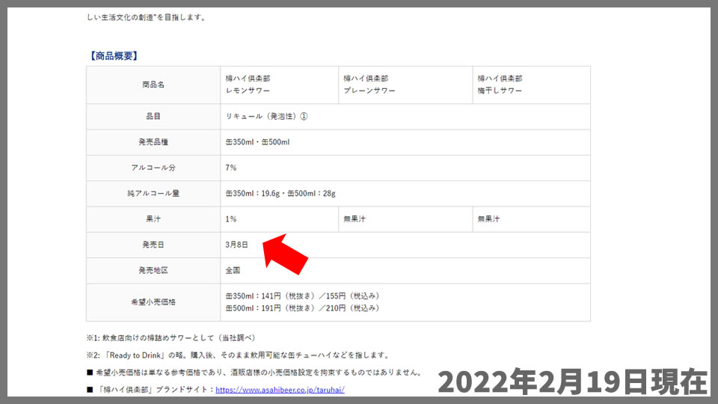Image resolution: width=718 pixels, height=404 pixels.
Task: Click the ※2 Ready to Drink footnote
Action: 238,355
